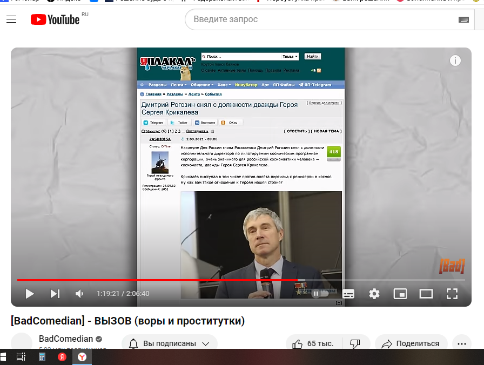The height and width of the screenshot is (365, 484).
Task: Open the YouTube hamburger guide menu
Action: point(11,19)
